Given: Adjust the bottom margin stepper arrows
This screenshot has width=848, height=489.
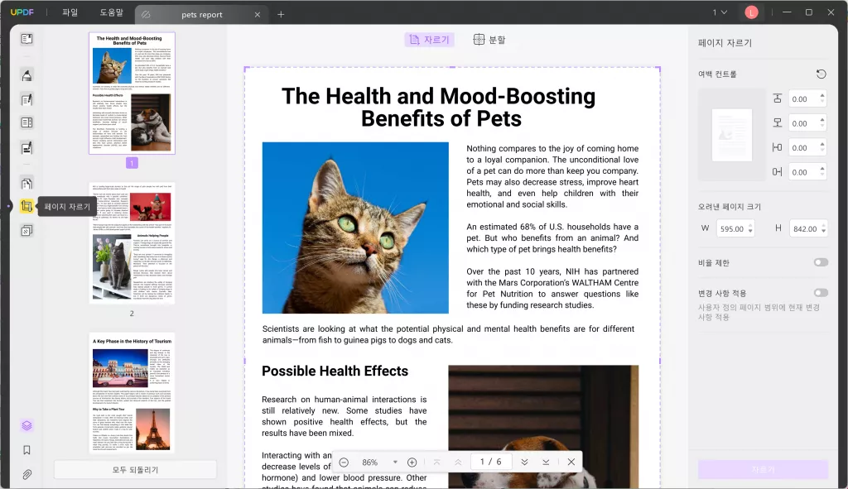Looking at the screenshot, I should (x=822, y=123).
